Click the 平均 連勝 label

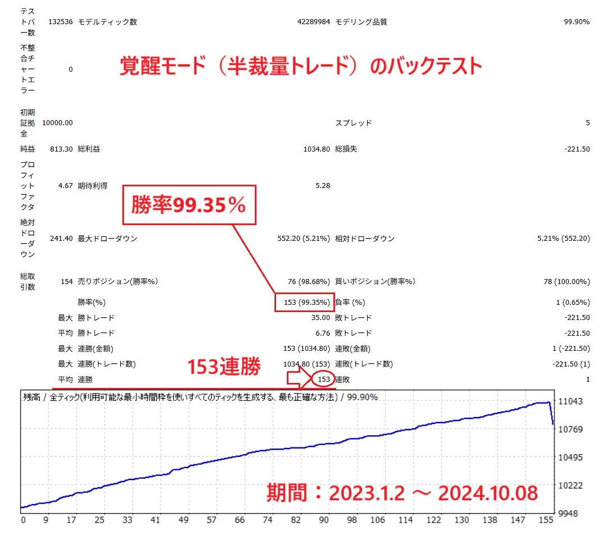click(75, 379)
